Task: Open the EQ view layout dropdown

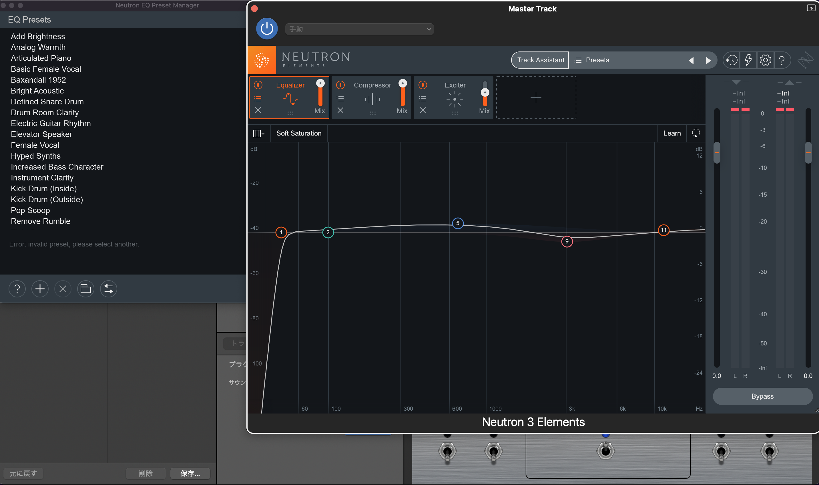Action: (259, 133)
